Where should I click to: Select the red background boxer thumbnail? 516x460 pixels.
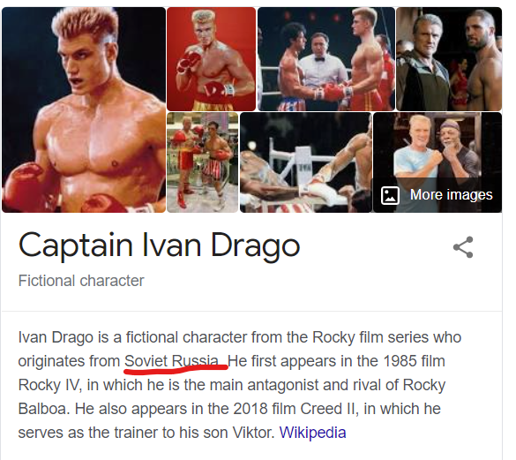pyautogui.click(x=212, y=59)
